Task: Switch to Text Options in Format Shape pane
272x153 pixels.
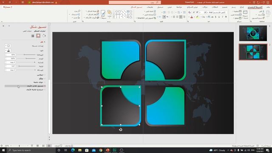Action: (x=27, y=31)
